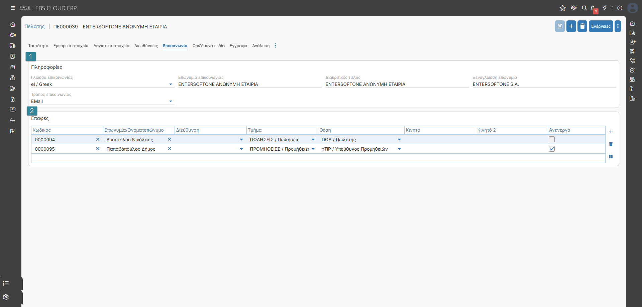
Task: Open the more options next to Ενέργειες
Action: [618, 26]
